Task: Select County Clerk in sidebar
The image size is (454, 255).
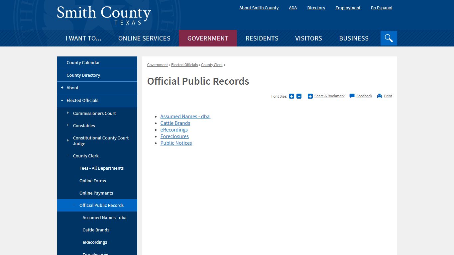Action: click(86, 156)
